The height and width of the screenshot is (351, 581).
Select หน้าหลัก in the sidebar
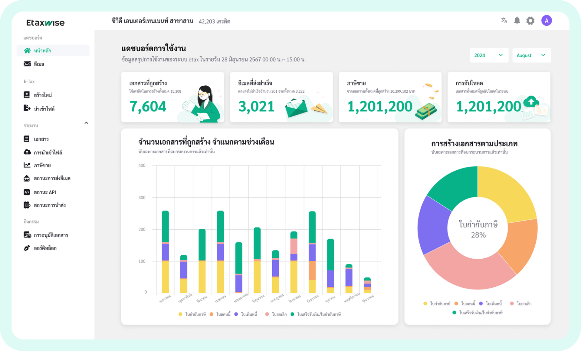point(43,50)
